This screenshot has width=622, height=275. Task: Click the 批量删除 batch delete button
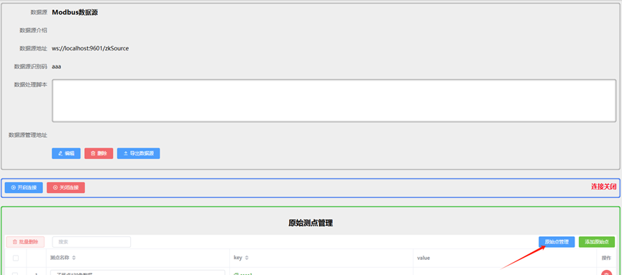point(25,242)
